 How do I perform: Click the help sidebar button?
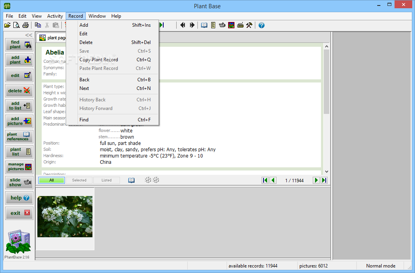19,198
